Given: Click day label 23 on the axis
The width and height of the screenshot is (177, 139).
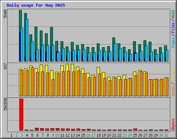Looking at the screenshot, I should pos(124,135).
